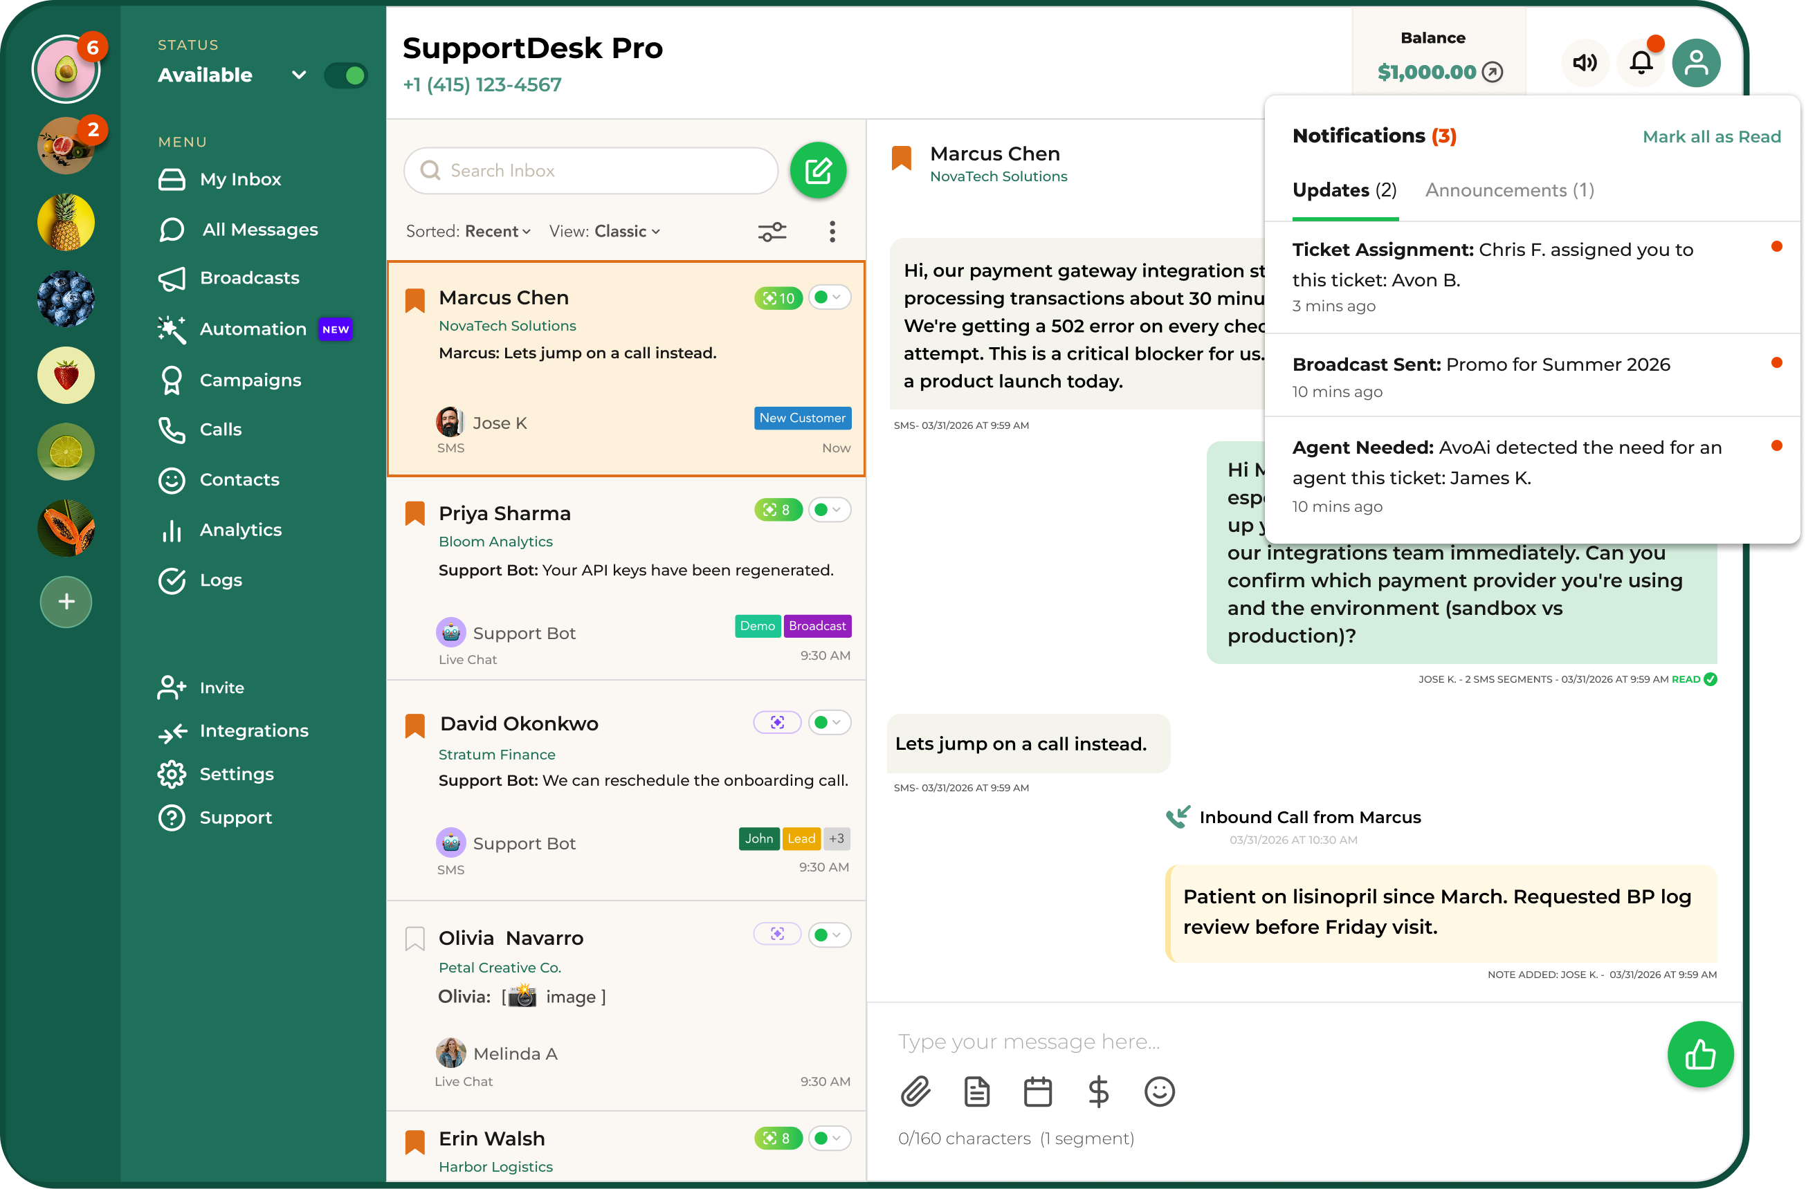Open Automation menu item

[255, 329]
